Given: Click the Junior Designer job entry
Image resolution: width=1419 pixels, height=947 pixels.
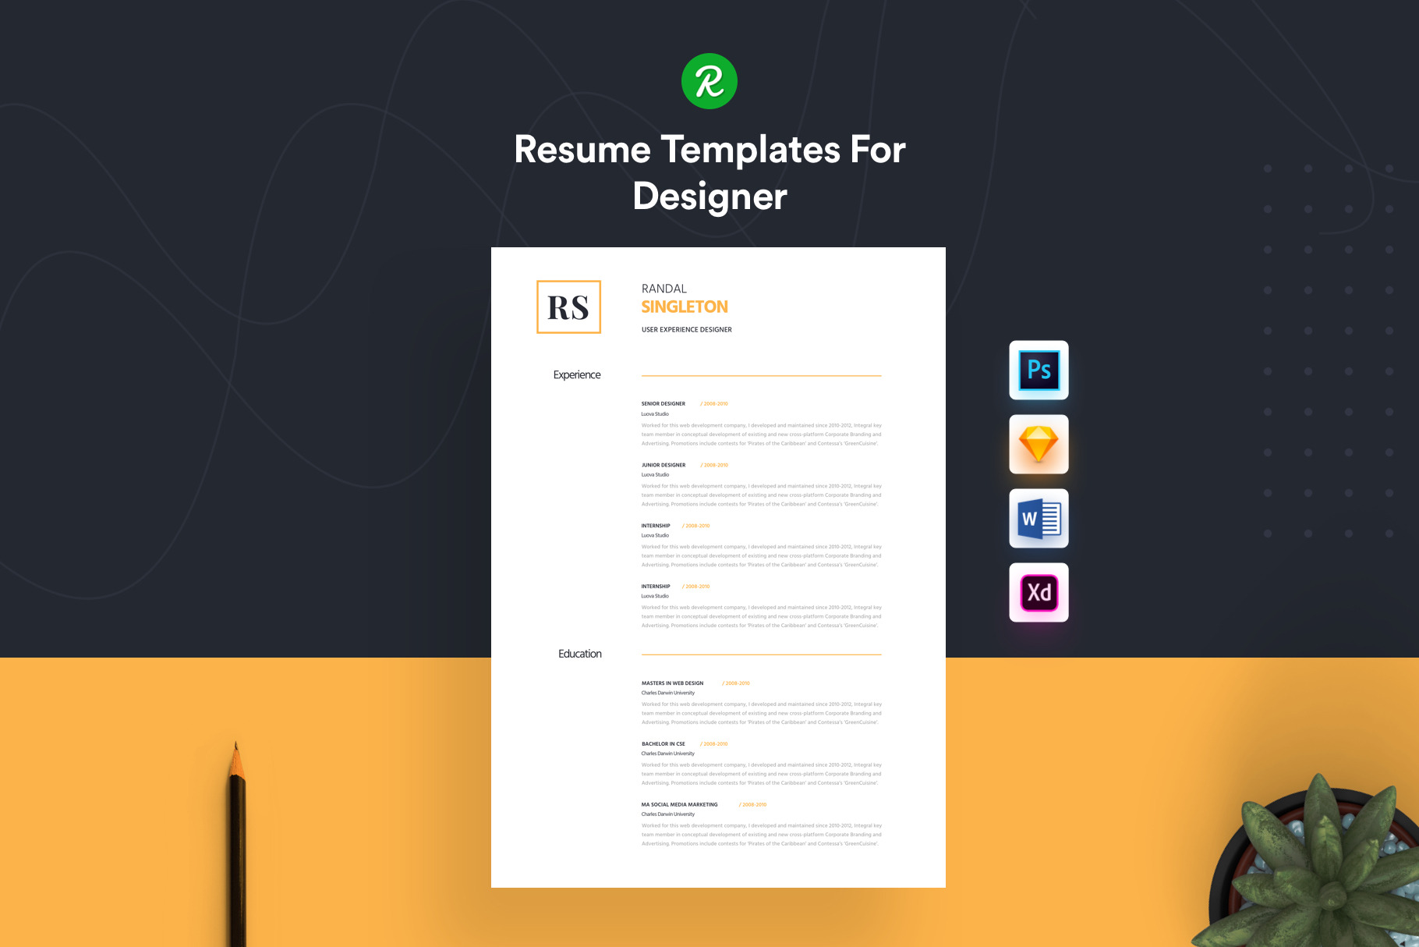Looking at the screenshot, I should 663,465.
